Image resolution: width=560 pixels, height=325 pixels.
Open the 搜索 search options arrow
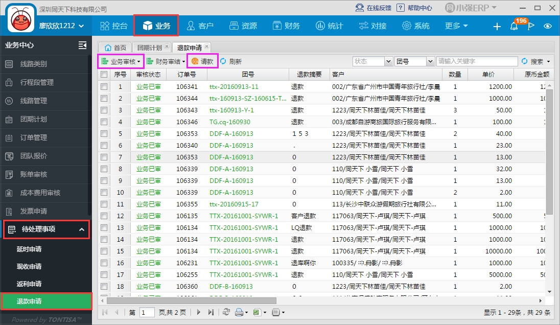point(549,62)
